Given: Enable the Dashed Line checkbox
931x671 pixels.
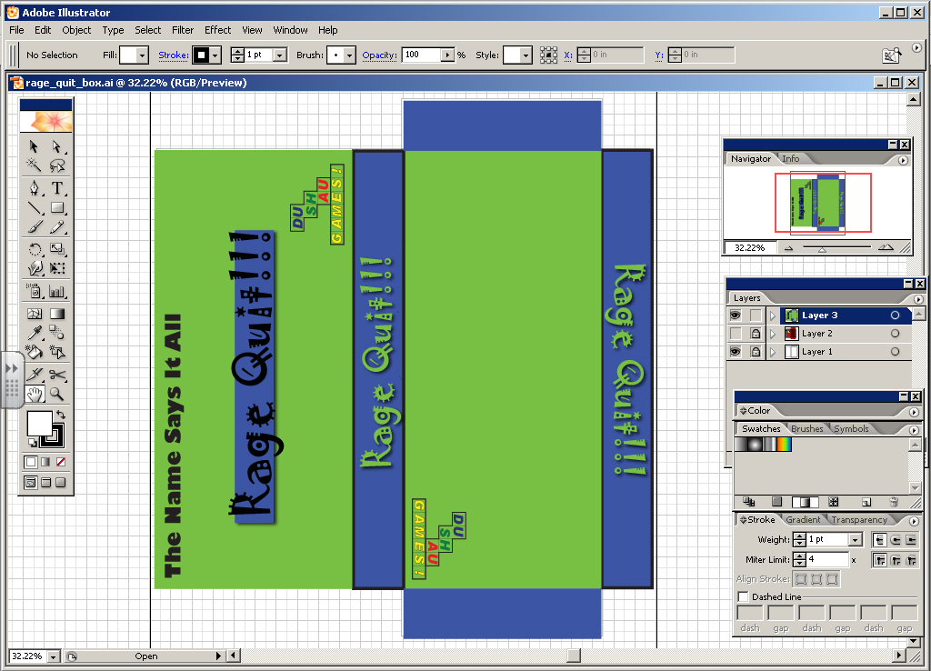Looking at the screenshot, I should click(744, 596).
